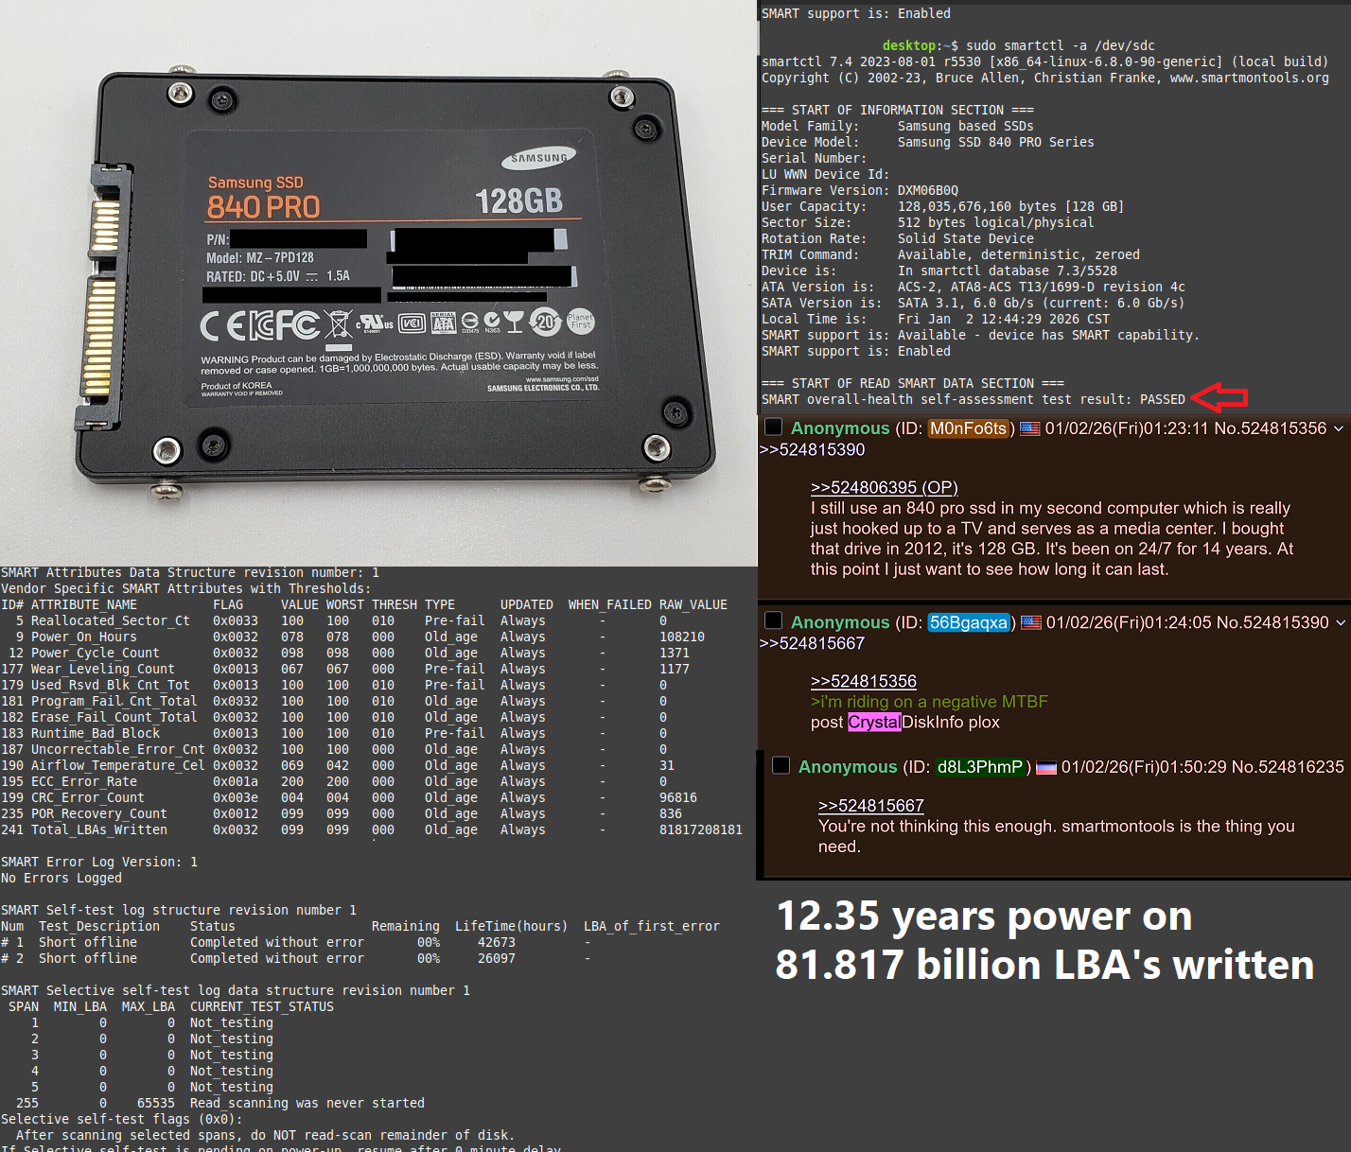
Task: Click the self-test lifetime hours 26097
Action: click(x=497, y=958)
